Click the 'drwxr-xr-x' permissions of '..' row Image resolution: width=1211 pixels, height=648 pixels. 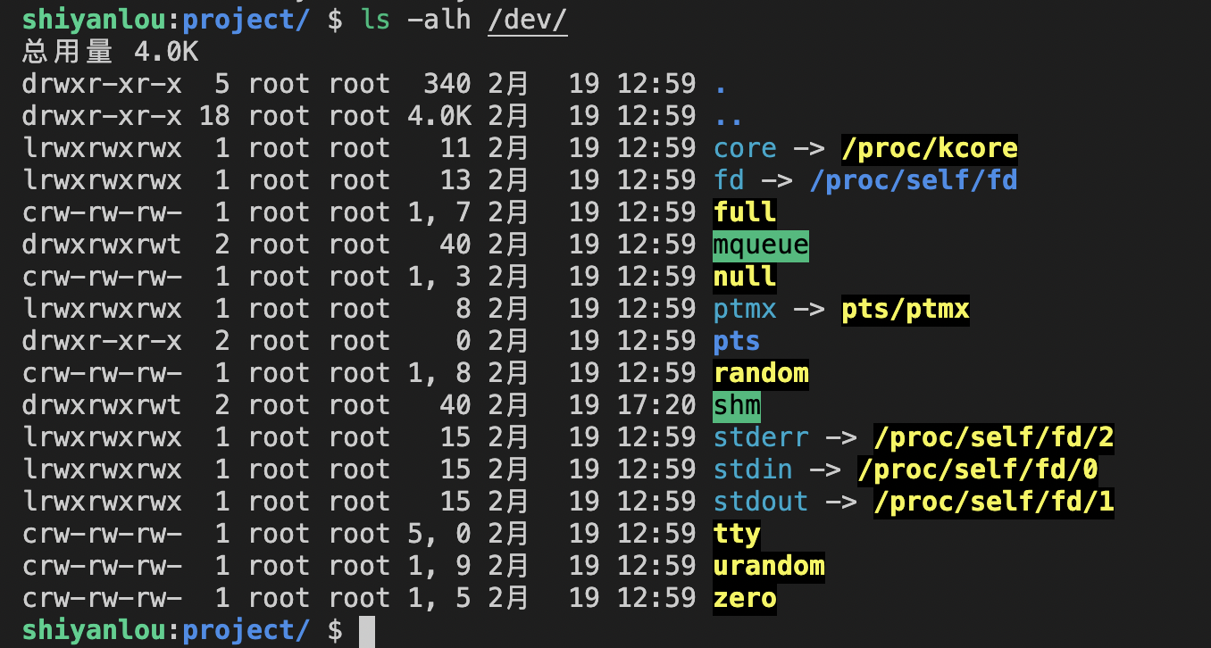pos(103,116)
